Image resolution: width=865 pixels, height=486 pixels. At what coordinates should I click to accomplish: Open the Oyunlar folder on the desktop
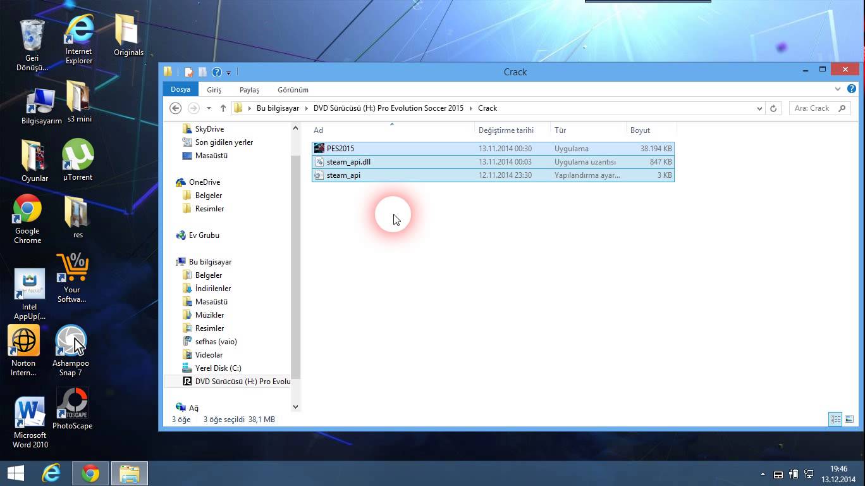pos(35,161)
